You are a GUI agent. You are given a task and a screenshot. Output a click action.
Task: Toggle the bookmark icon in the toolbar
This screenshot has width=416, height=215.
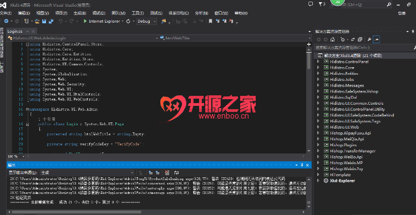pyautogui.click(x=210, y=21)
